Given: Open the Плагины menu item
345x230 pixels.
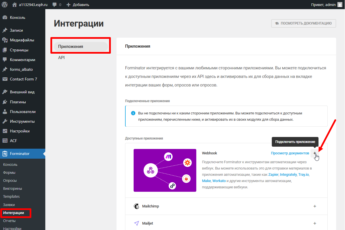Looking at the screenshot, I should click(18, 102).
